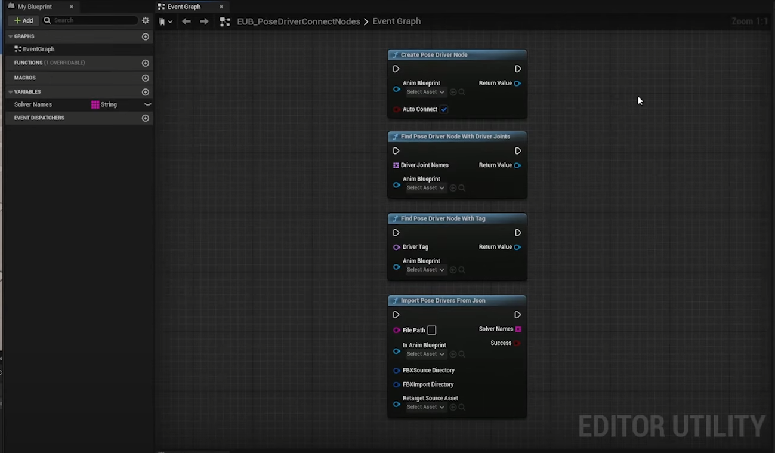Collapse the Graphs section

10,36
